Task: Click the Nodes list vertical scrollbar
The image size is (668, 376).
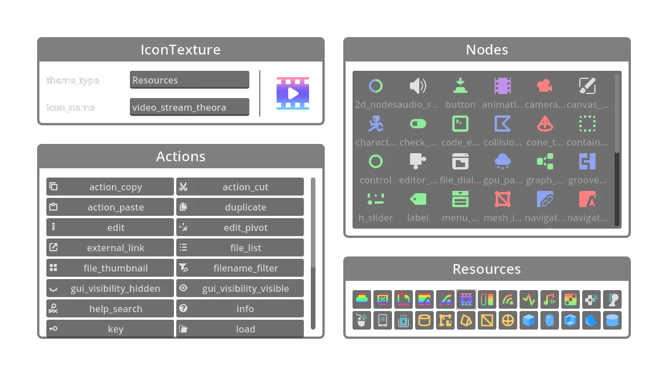Action: (616, 149)
